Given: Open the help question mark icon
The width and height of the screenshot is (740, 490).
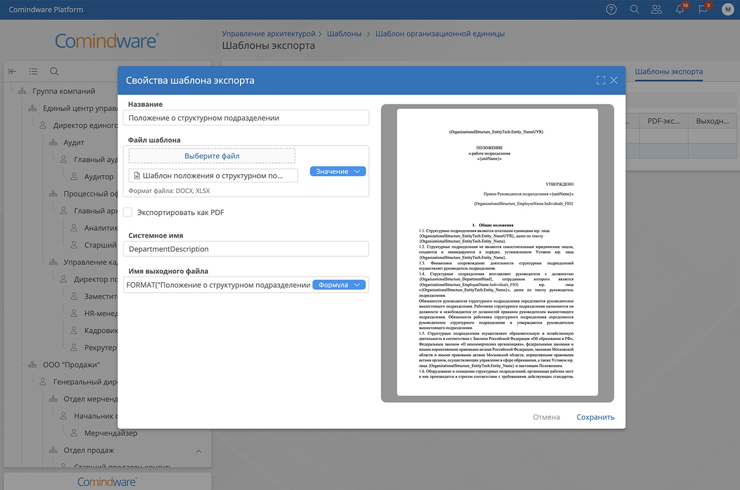Looking at the screenshot, I should (x=611, y=9).
